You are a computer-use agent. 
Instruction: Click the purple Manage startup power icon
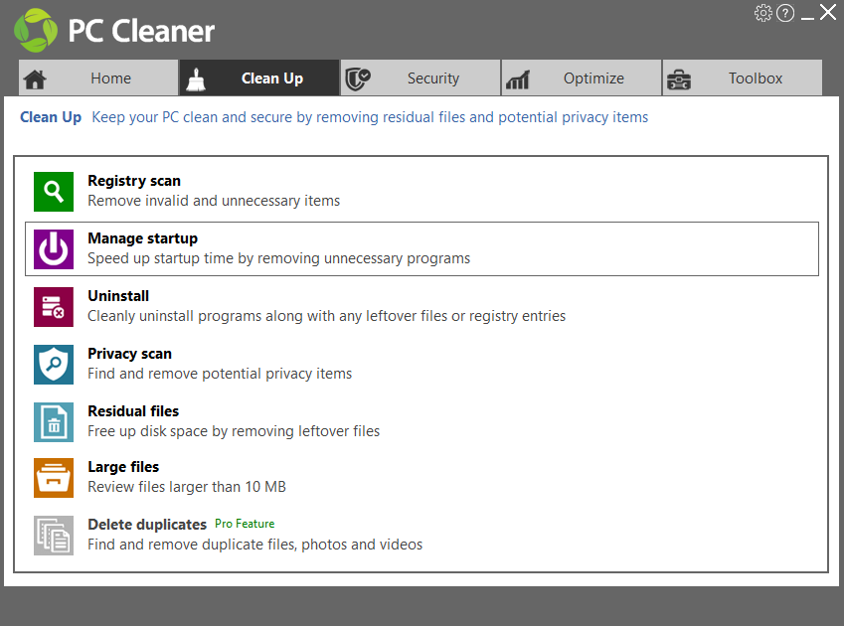click(x=54, y=249)
